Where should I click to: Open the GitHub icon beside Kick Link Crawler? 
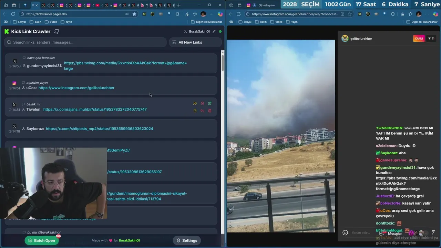coord(57,31)
